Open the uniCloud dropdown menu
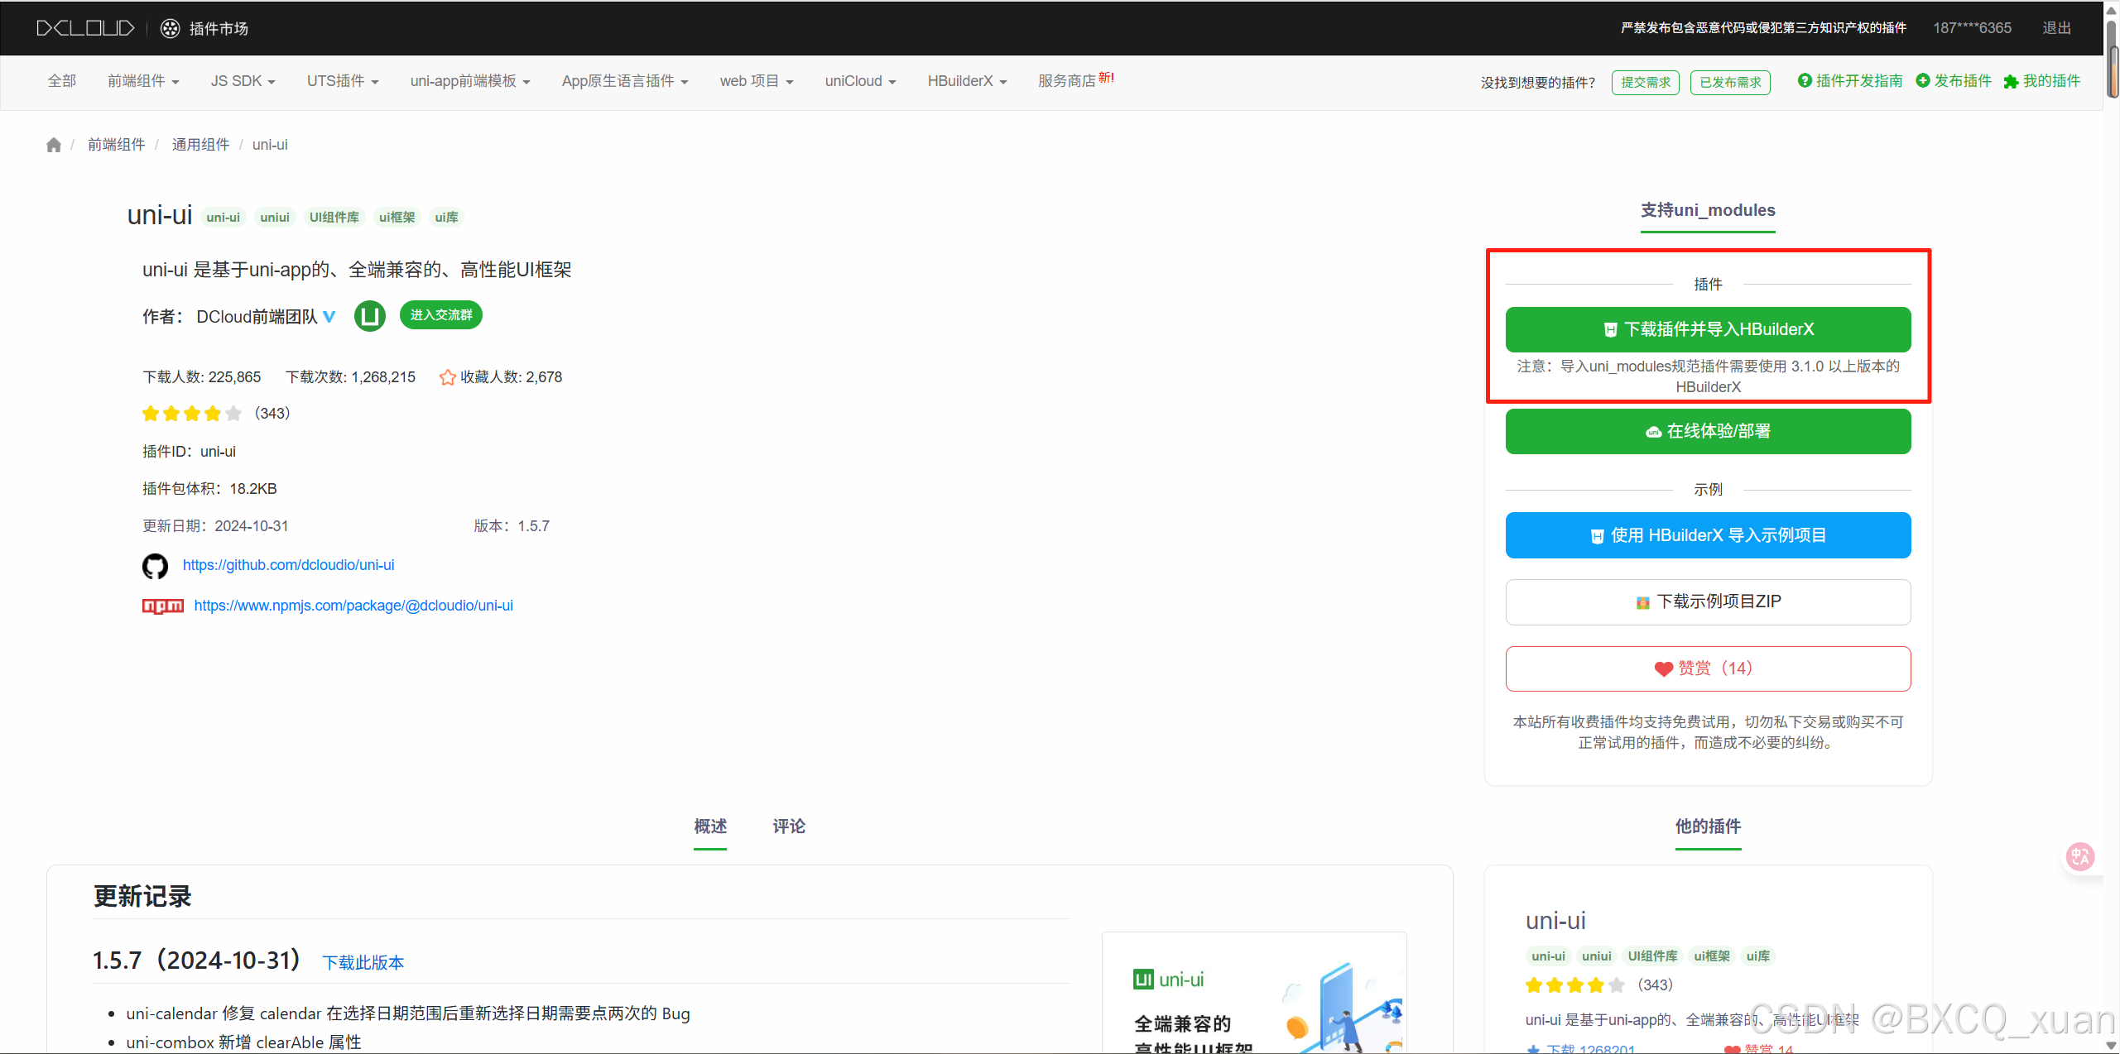 (860, 81)
